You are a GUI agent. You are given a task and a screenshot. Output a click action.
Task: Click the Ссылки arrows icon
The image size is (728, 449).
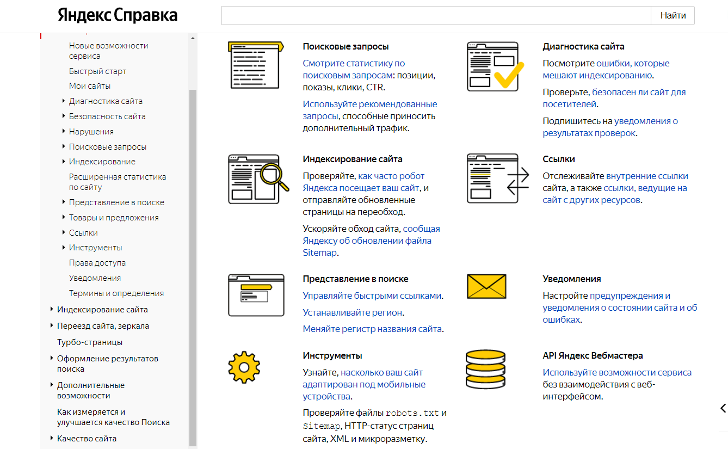(x=498, y=179)
